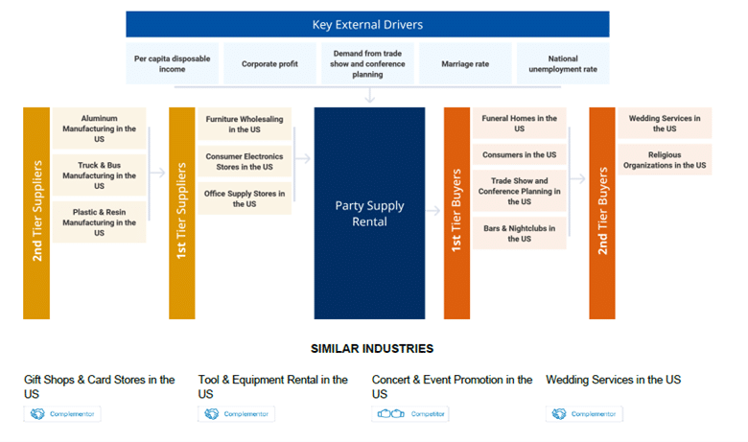Image resolution: width=748 pixels, height=442 pixels.
Task: Select Per capita disposable income driver
Action: point(173,64)
